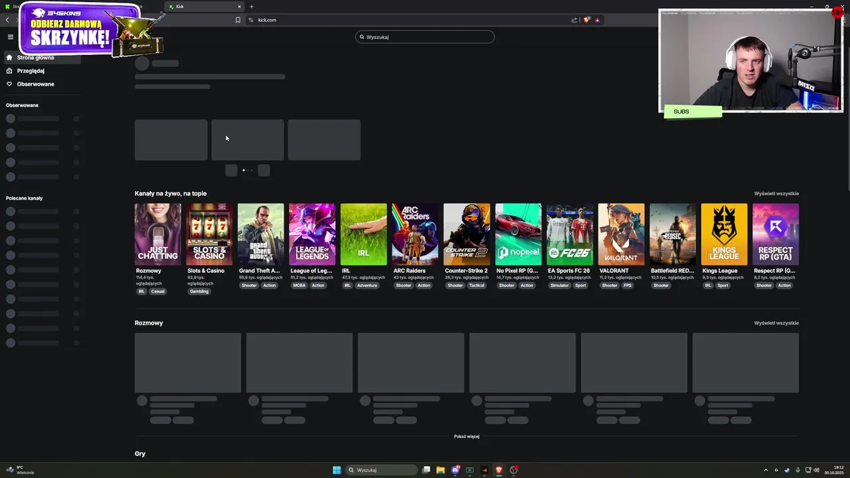
Task: Click Wyświetl wszystkie for the Rozmowy section
Action: 776,323
